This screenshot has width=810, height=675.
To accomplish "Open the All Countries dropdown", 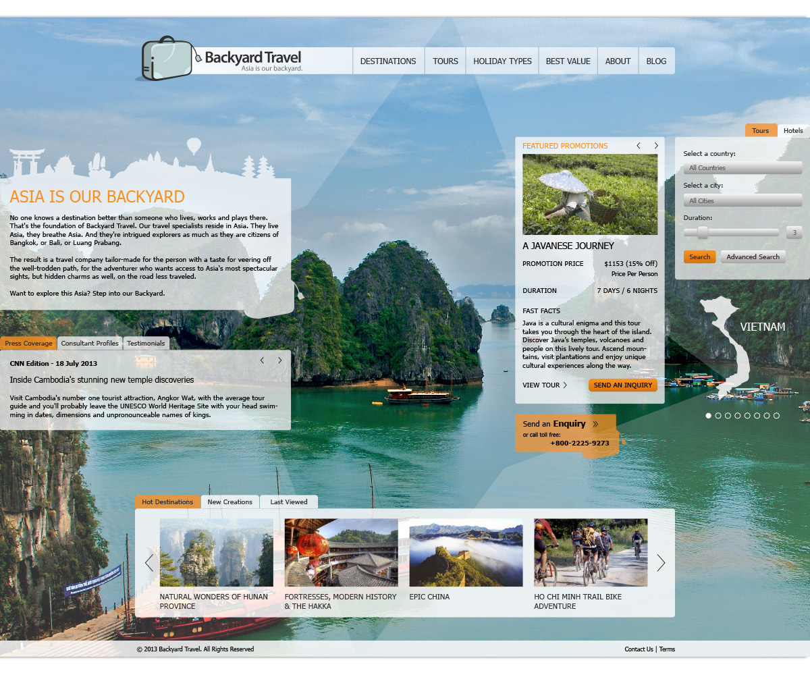I will click(x=742, y=167).
